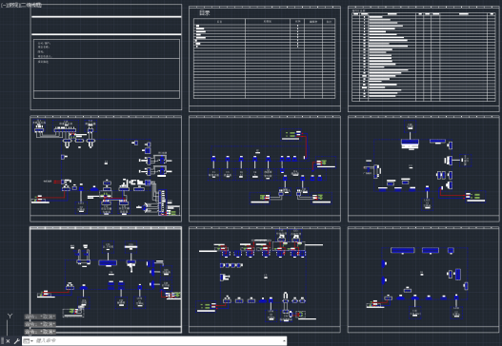This screenshot has width=502, height=346.
Task: Open the [-] viewport controls menu
Action: tap(3, 5)
